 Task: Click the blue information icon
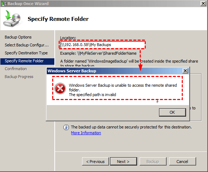[66, 127]
